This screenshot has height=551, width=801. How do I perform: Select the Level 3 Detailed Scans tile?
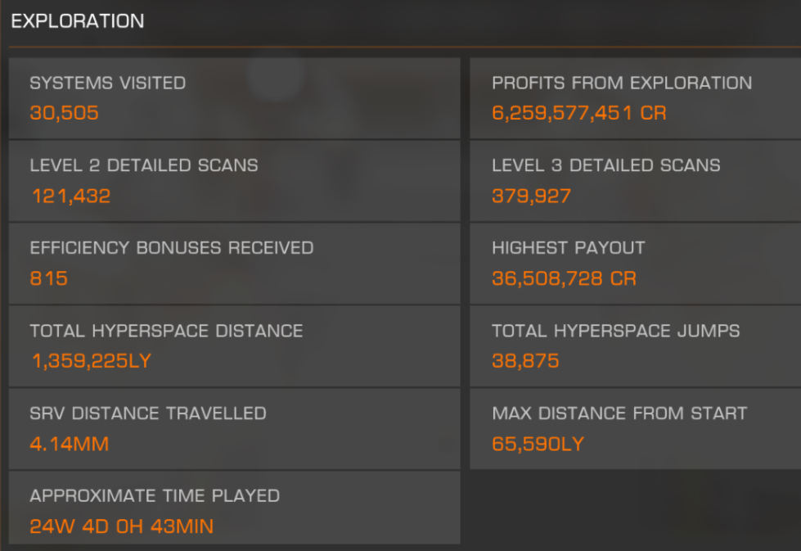(x=636, y=181)
